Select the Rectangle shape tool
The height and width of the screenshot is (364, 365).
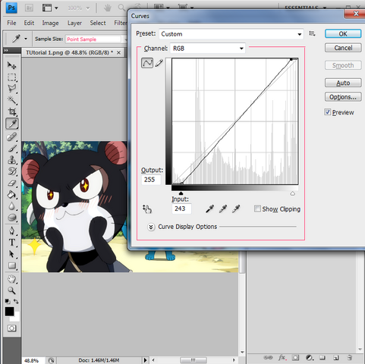click(x=11, y=265)
